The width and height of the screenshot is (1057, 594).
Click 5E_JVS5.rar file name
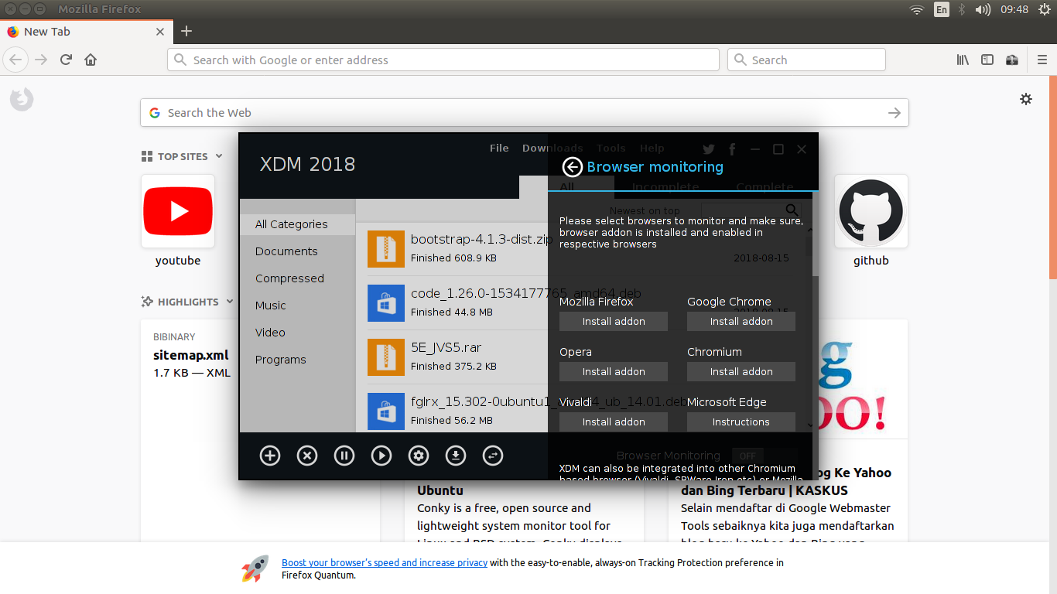446,347
